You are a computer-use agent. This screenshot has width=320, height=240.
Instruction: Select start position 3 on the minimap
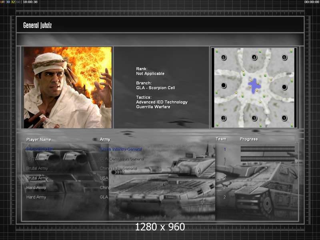pyautogui.click(x=254, y=118)
